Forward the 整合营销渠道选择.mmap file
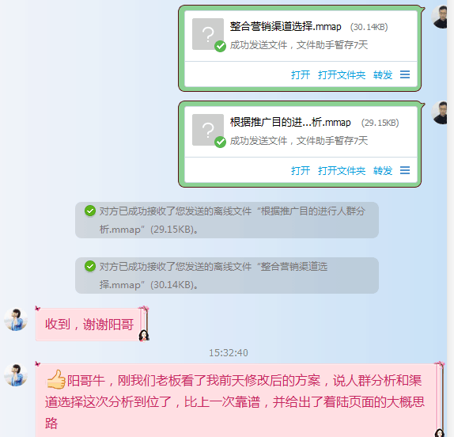The height and width of the screenshot is (437, 454). pyautogui.click(x=383, y=74)
